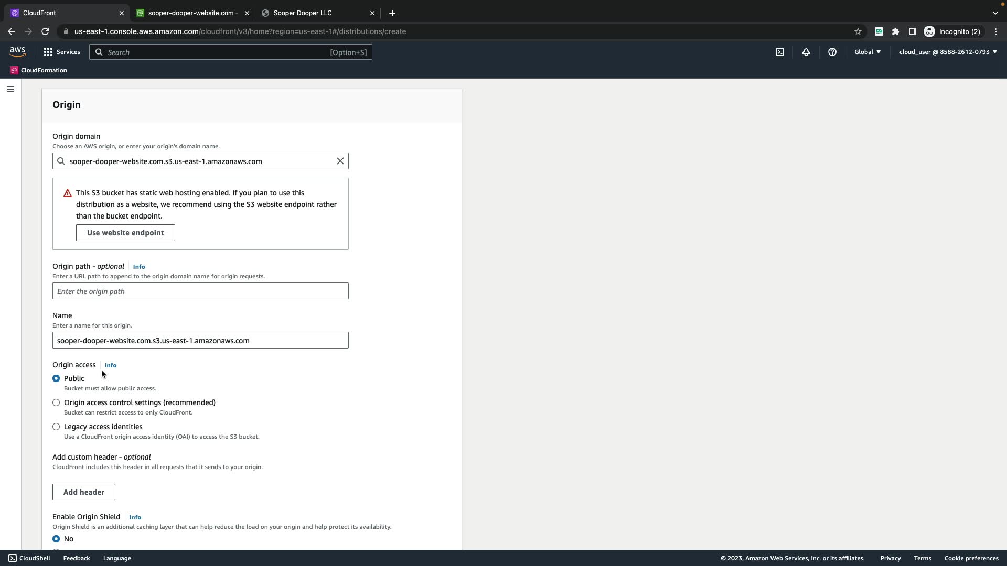Select Public origin access option
This screenshot has width=1007, height=566.
point(56,378)
